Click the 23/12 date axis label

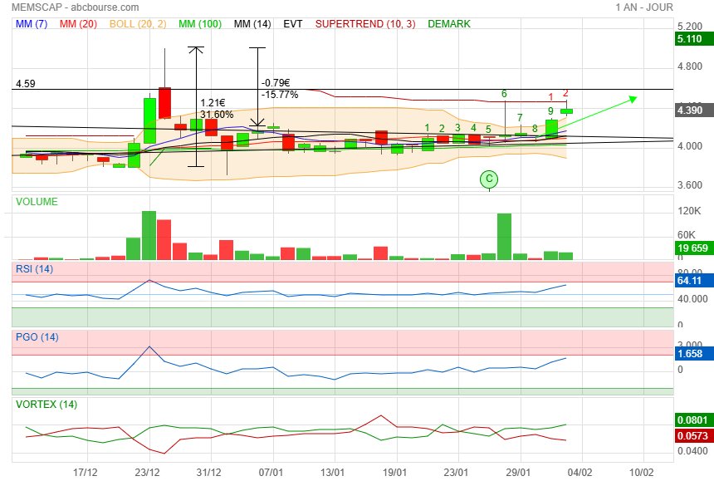point(147,472)
